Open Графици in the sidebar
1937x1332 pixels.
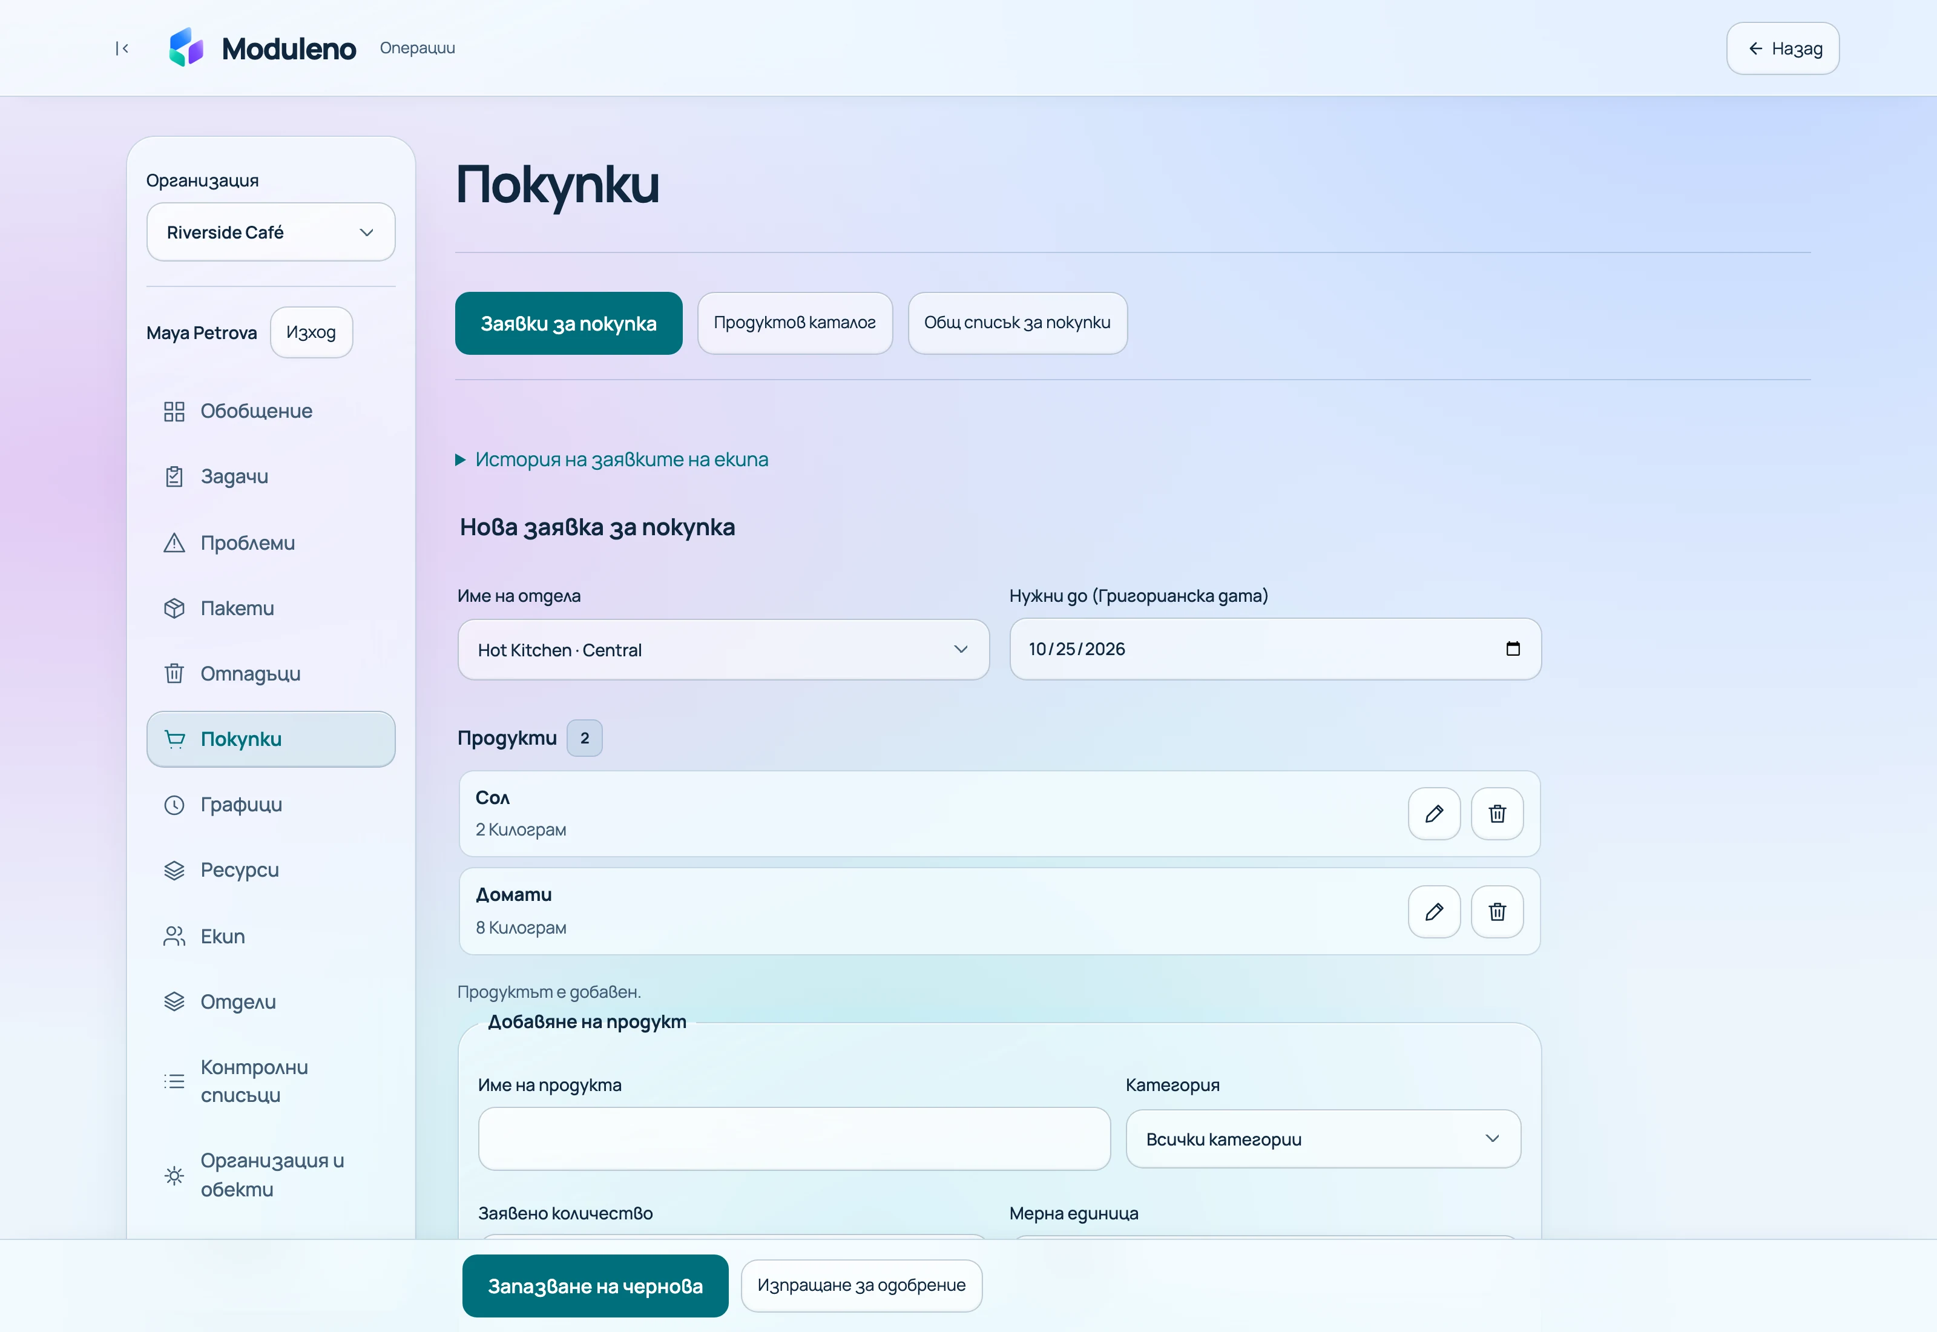point(271,805)
